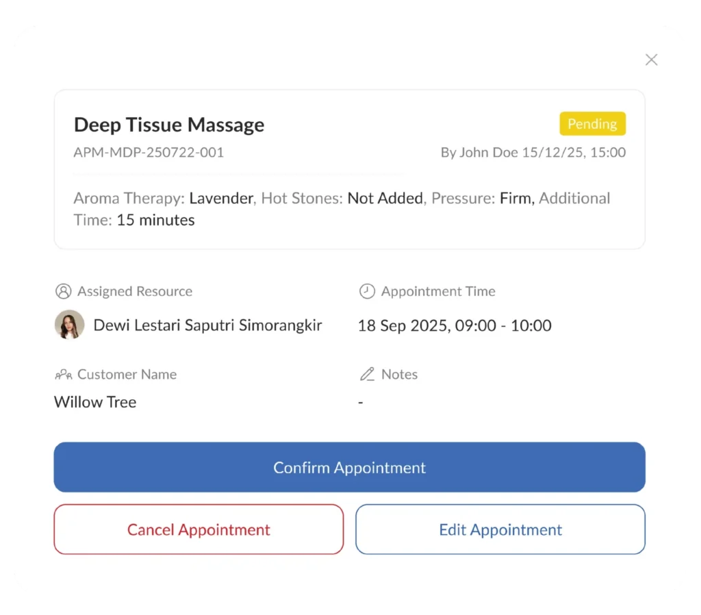This screenshot has height=615, width=701.
Task: Click the customer name Willow Tree
Action: 95,401
